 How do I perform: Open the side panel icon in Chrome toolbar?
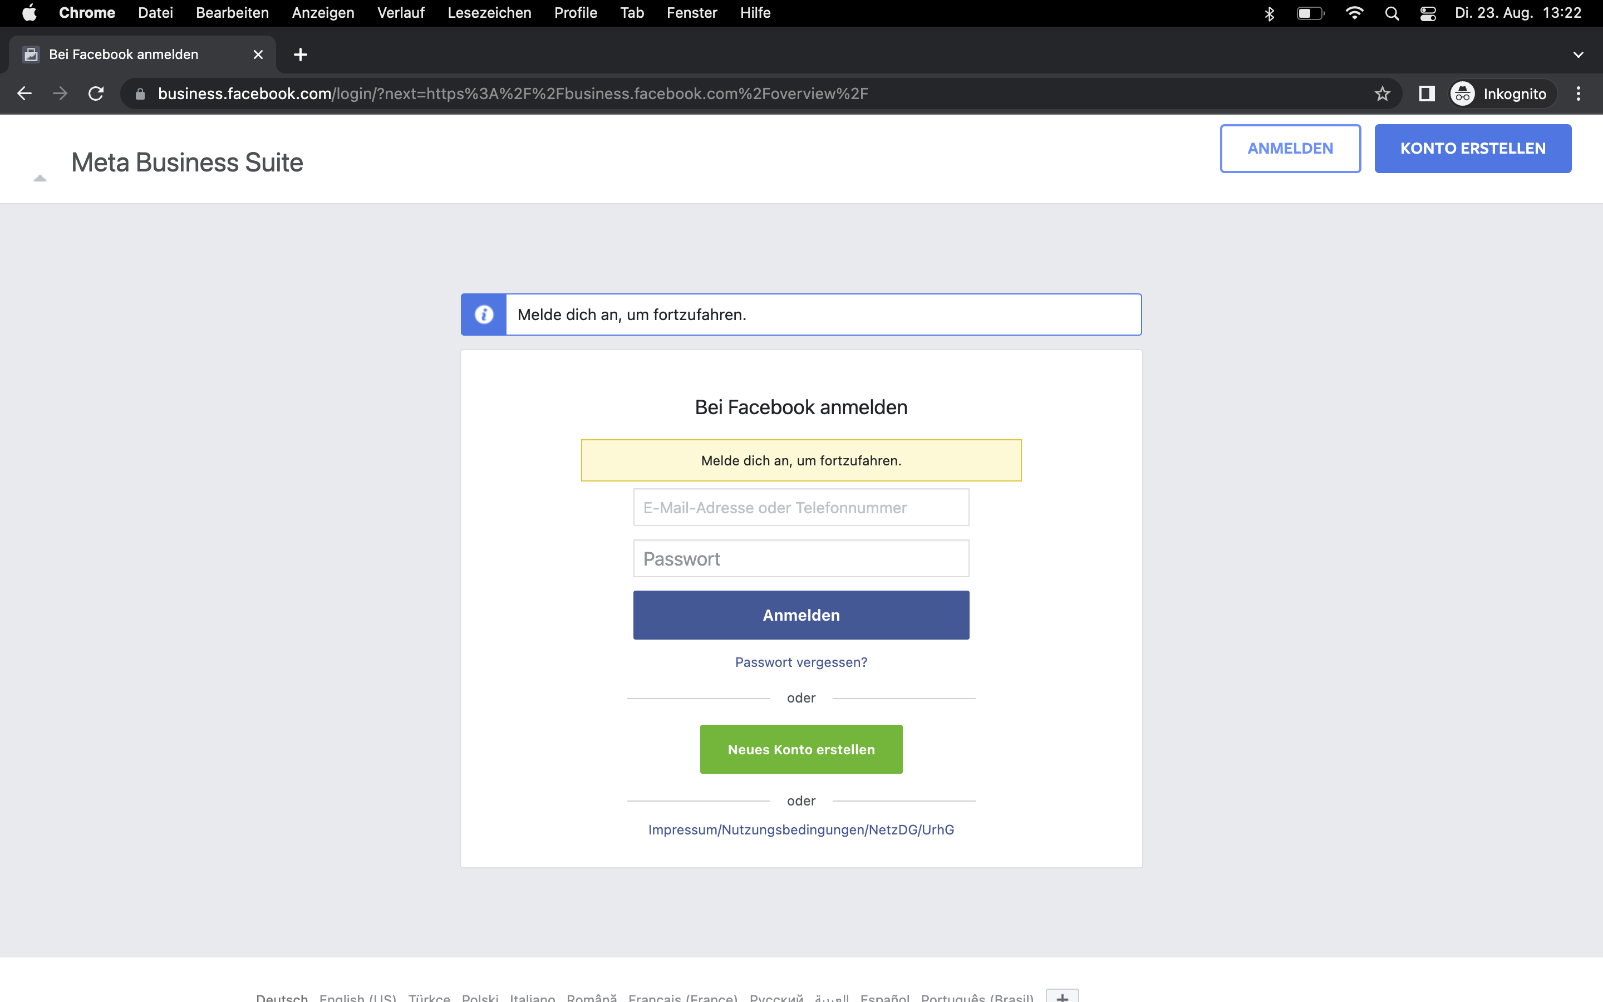[x=1427, y=94]
